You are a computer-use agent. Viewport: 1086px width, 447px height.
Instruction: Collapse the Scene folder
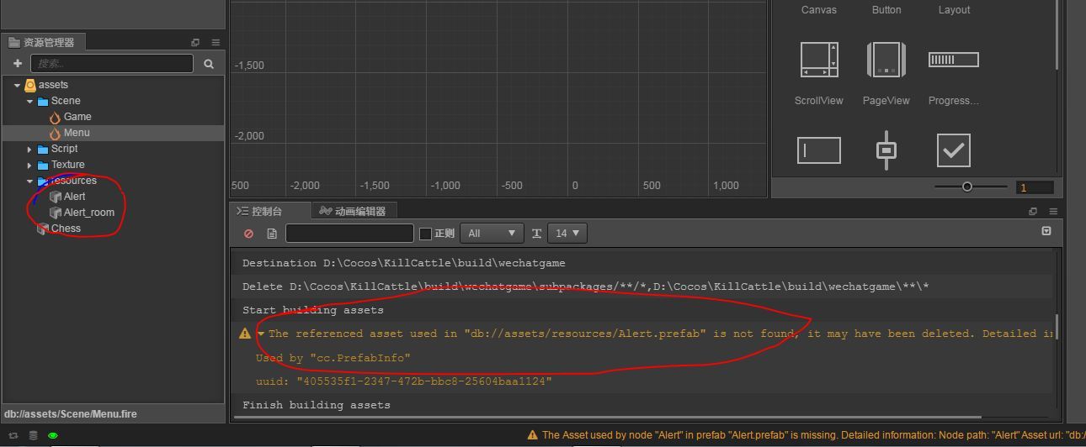pos(29,101)
